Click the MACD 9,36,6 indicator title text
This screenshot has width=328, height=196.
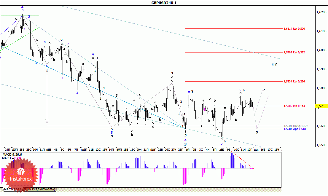point(12,154)
